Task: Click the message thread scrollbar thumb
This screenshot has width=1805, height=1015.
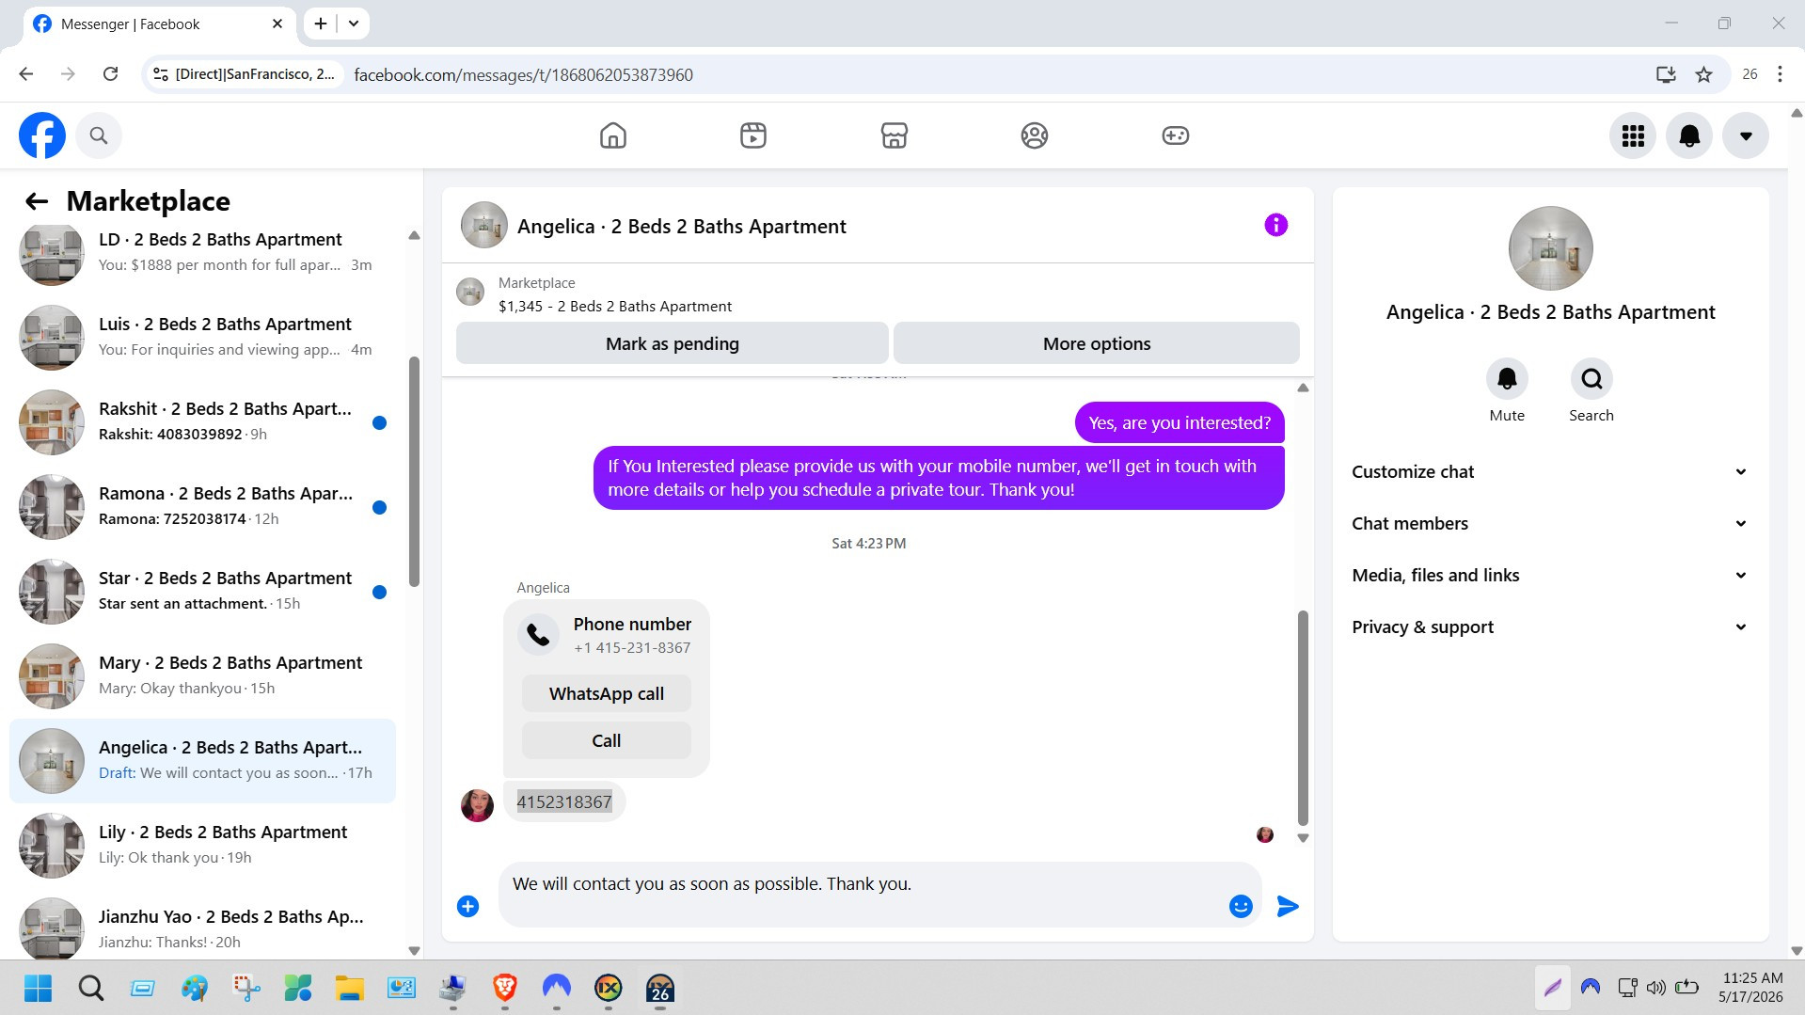Action: tap(1303, 717)
